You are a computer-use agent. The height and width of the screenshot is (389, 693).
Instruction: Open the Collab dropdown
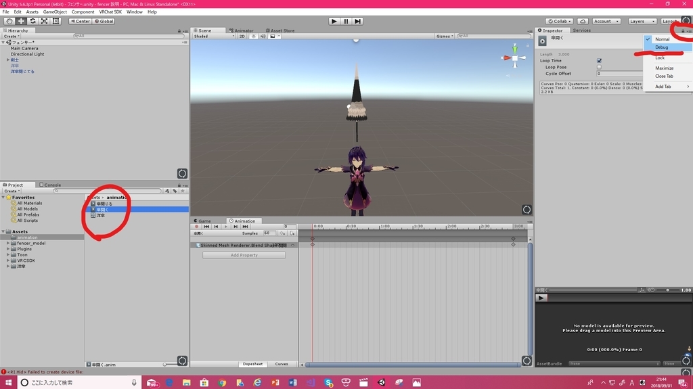pyautogui.click(x=560, y=21)
